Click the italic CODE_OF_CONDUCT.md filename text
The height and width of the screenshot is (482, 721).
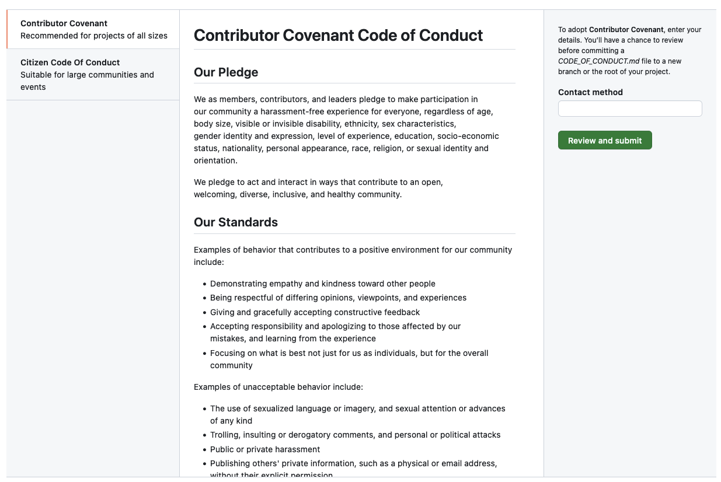click(600, 61)
